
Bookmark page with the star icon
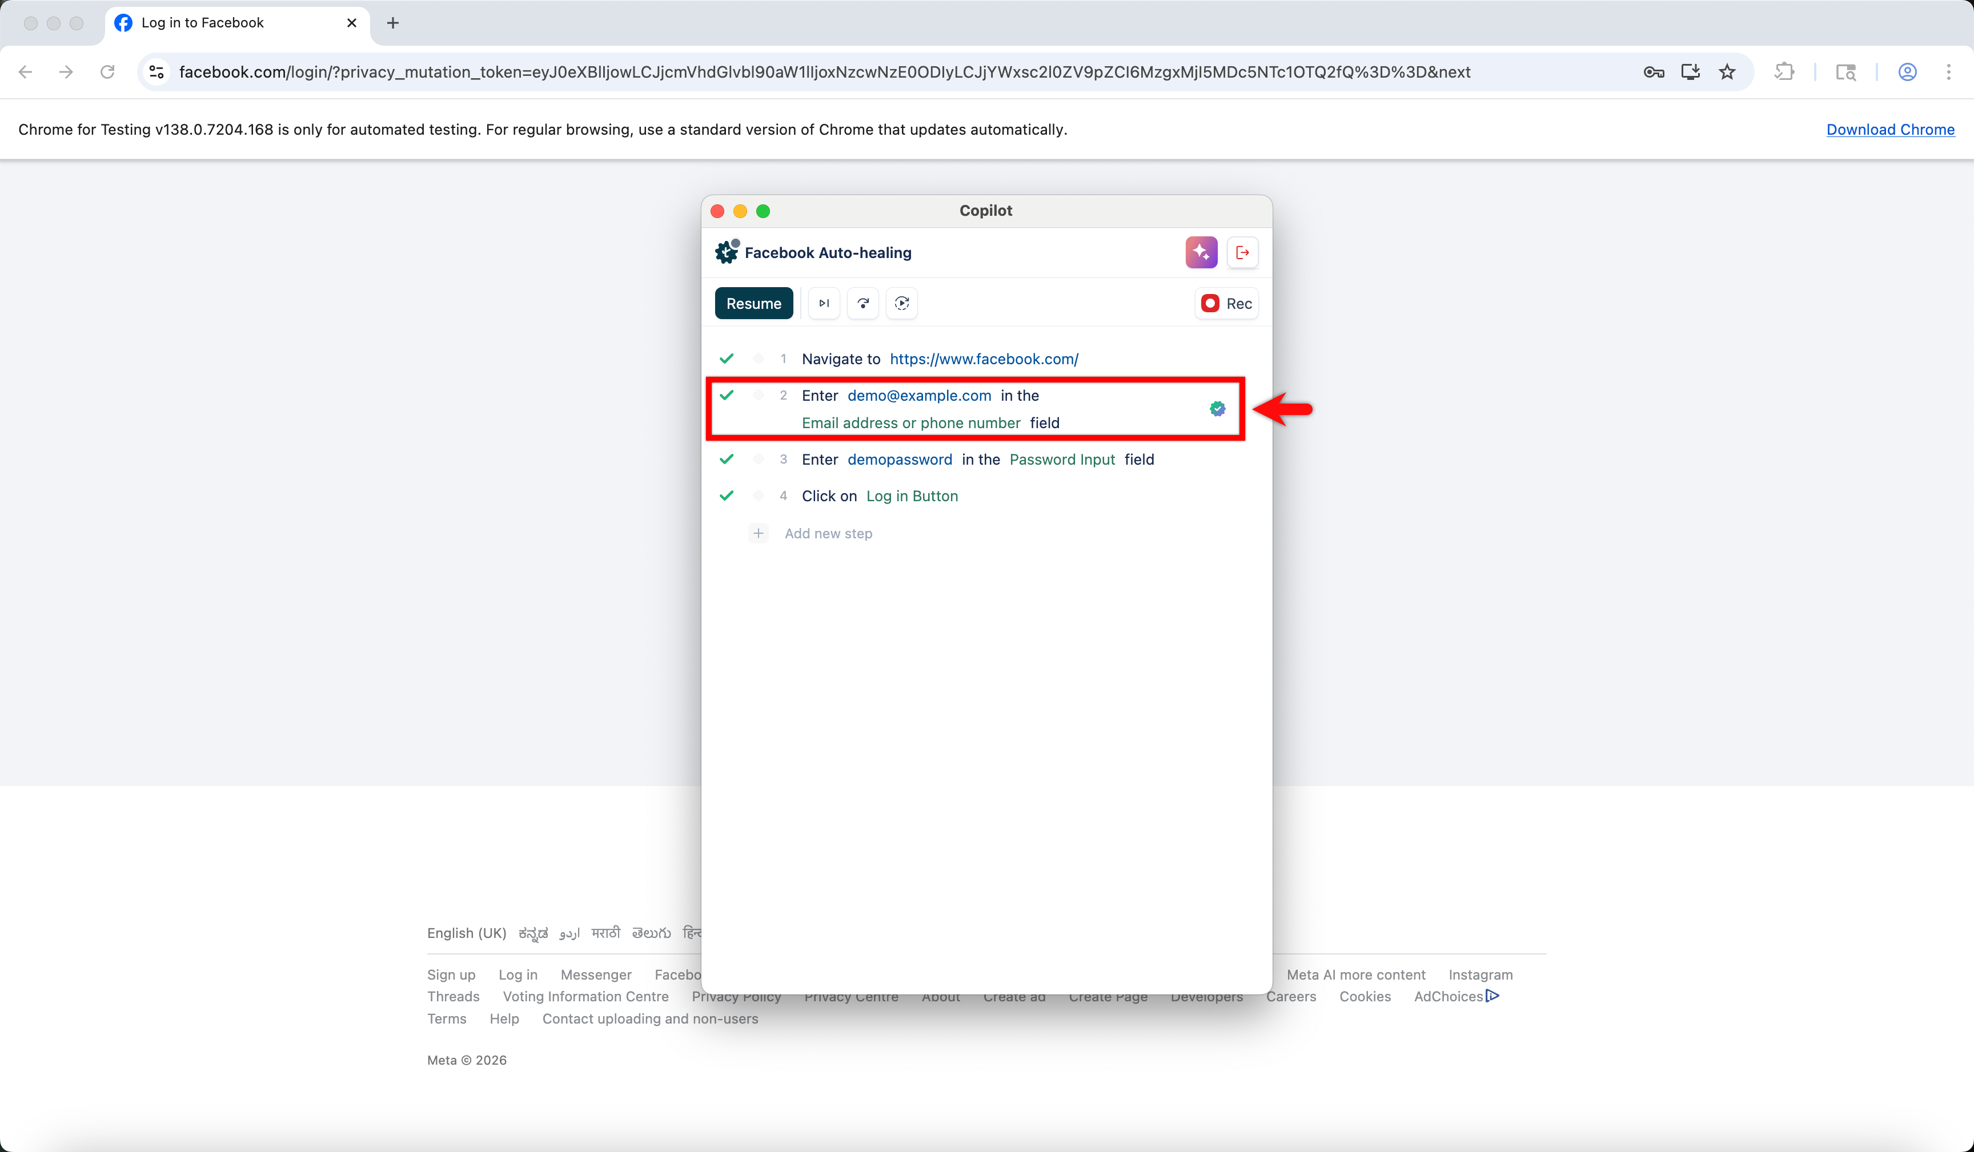(x=1727, y=72)
